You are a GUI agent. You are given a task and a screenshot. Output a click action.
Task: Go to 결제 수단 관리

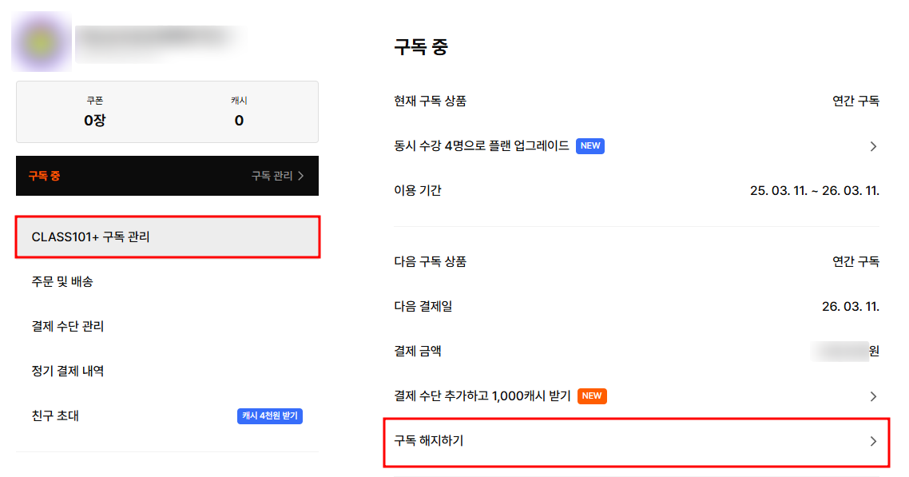pos(68,327)
